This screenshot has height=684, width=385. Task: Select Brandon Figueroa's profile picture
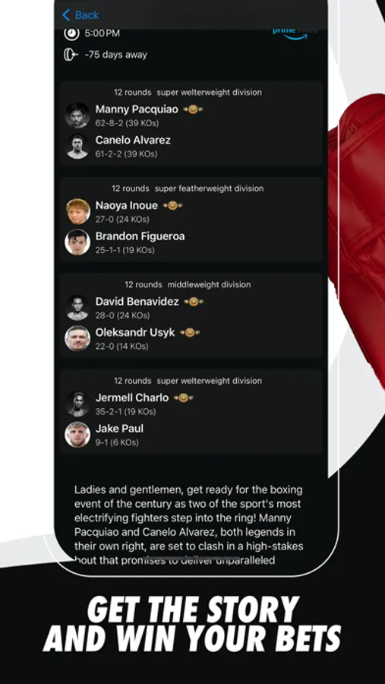coord(77,242)
